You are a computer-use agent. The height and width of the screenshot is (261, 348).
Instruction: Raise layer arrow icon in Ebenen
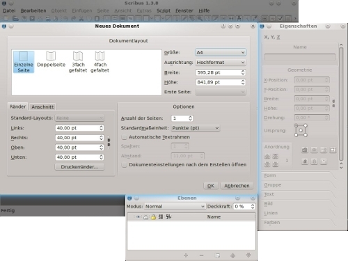click(x=232, y=255)
